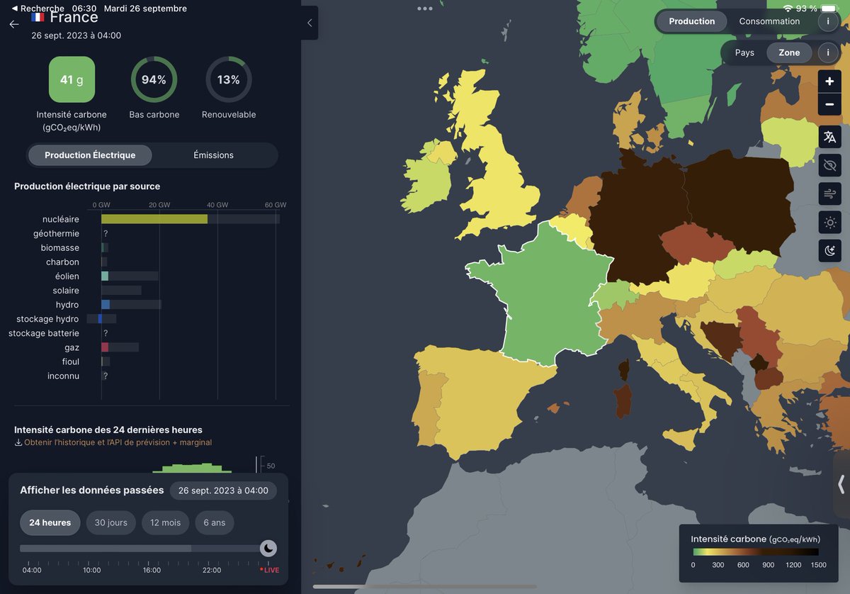This screenshot has width=850, height=594.
Task: Toggle dark mode with the moon icon
Action: 829,250
